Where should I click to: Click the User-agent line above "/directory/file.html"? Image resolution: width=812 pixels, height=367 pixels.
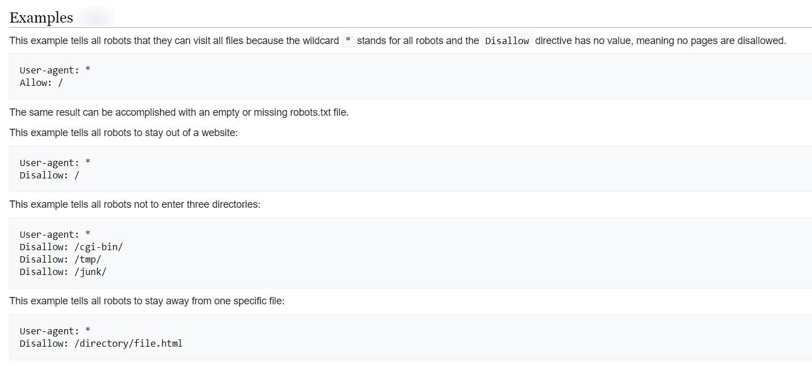coord(55,331)
